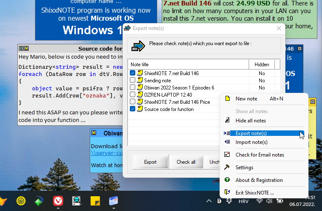Open the Vivaldi browser taskbar icon
Screen dimensions: 322x211
point(58,201)
